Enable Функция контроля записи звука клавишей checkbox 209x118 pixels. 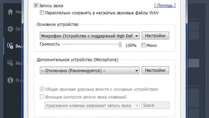pyautogui.click(x=42, y=97)
